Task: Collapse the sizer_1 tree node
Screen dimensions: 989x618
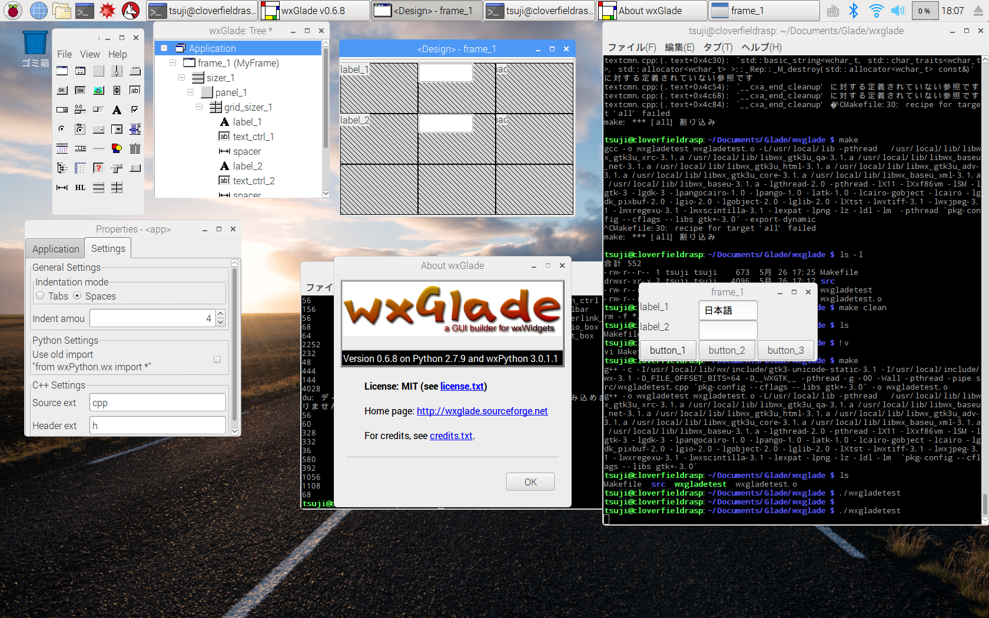Action: 181,78
